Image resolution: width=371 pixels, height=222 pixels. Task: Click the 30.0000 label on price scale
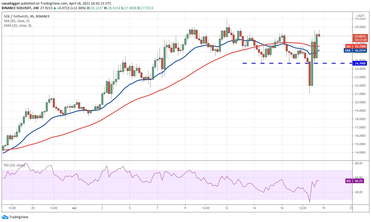pyautogui.click(x=360, y=19)
